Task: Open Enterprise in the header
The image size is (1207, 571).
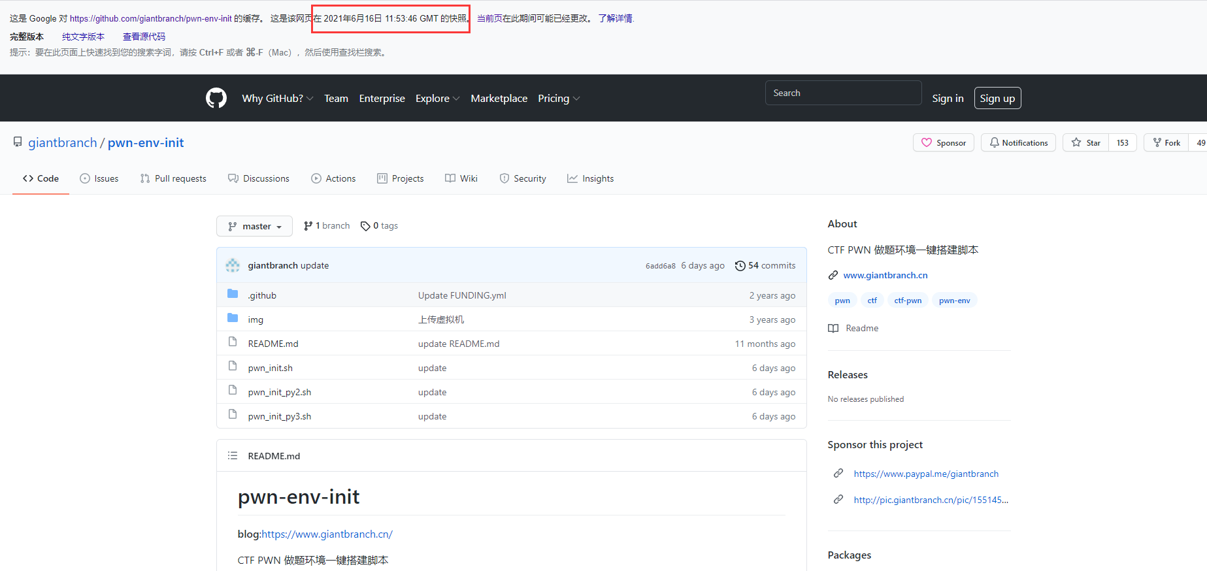Action: point(382,98)
